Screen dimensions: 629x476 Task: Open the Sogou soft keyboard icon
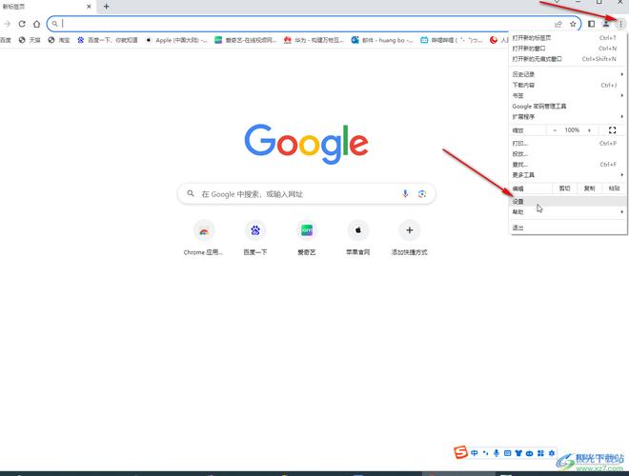tap(507, 453)
